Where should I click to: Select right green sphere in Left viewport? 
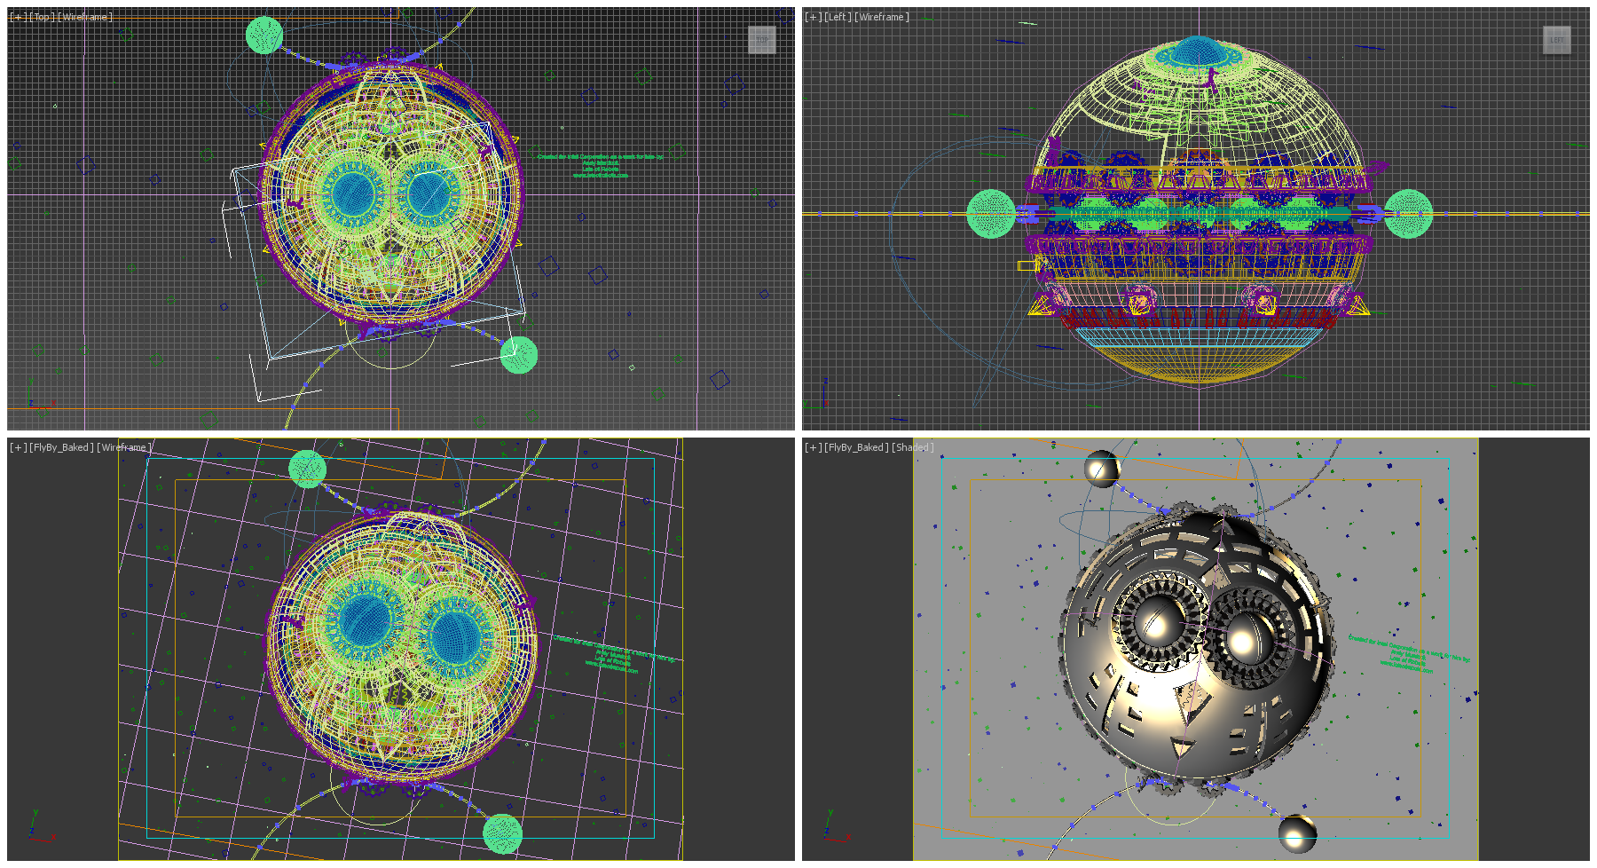click(x=1408, y=214)
